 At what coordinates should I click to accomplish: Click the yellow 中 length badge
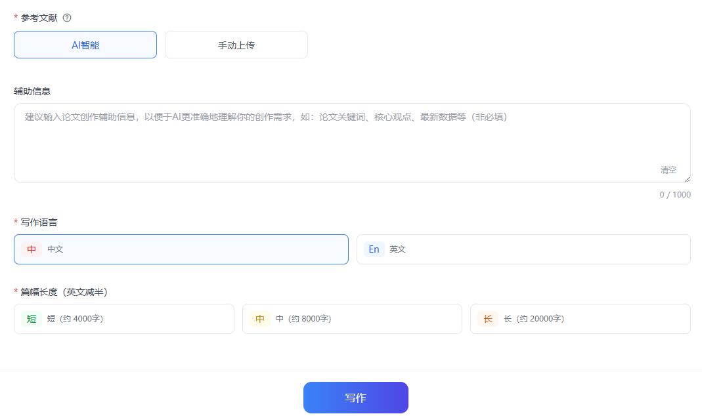[259, 319]
